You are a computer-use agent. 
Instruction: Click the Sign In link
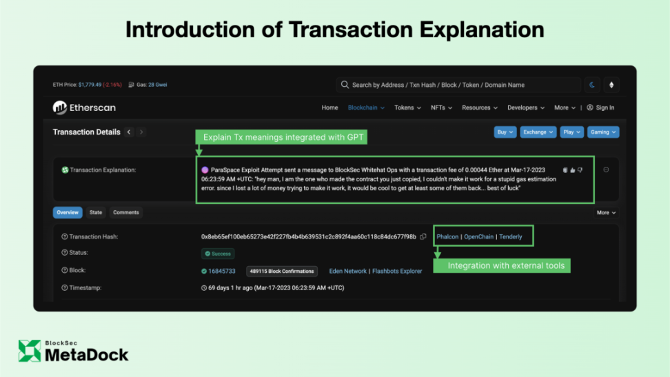tap(600, 108)
